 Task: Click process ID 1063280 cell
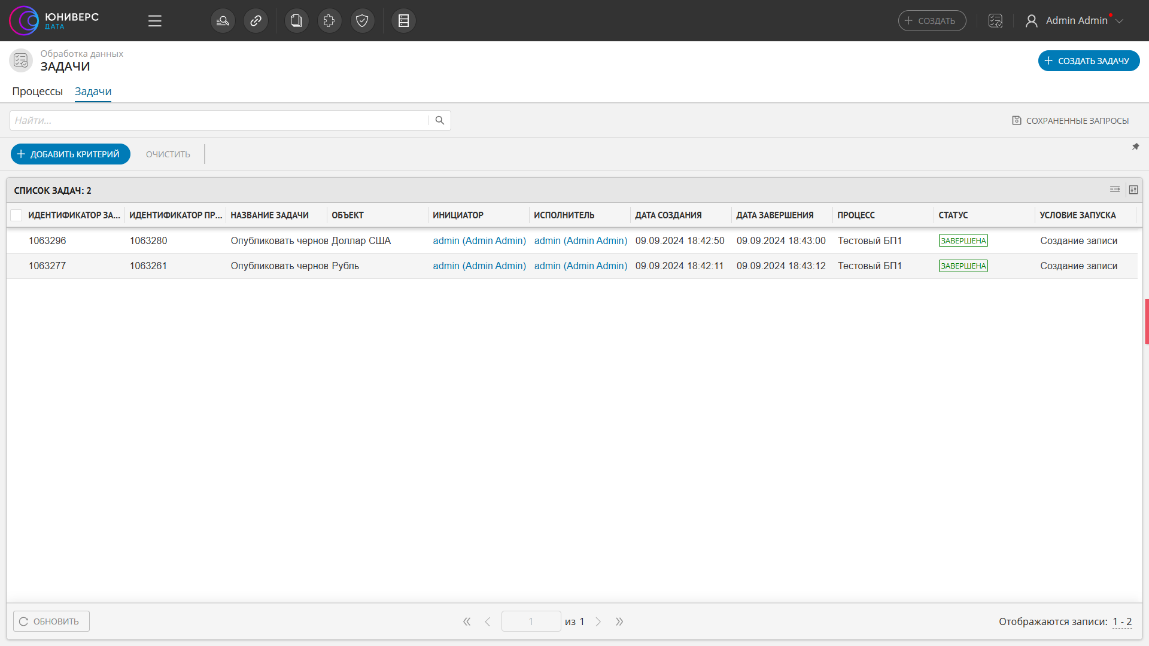click(x=148, y=240)
